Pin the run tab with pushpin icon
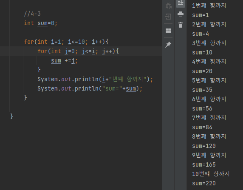This screenshot has width=243, height=190. [168, 45]
